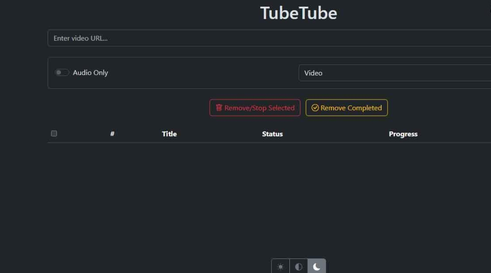Click the TubeTube page heading
Image resolution: width=491 pixels, height=273 pixels.
point(299,13)
